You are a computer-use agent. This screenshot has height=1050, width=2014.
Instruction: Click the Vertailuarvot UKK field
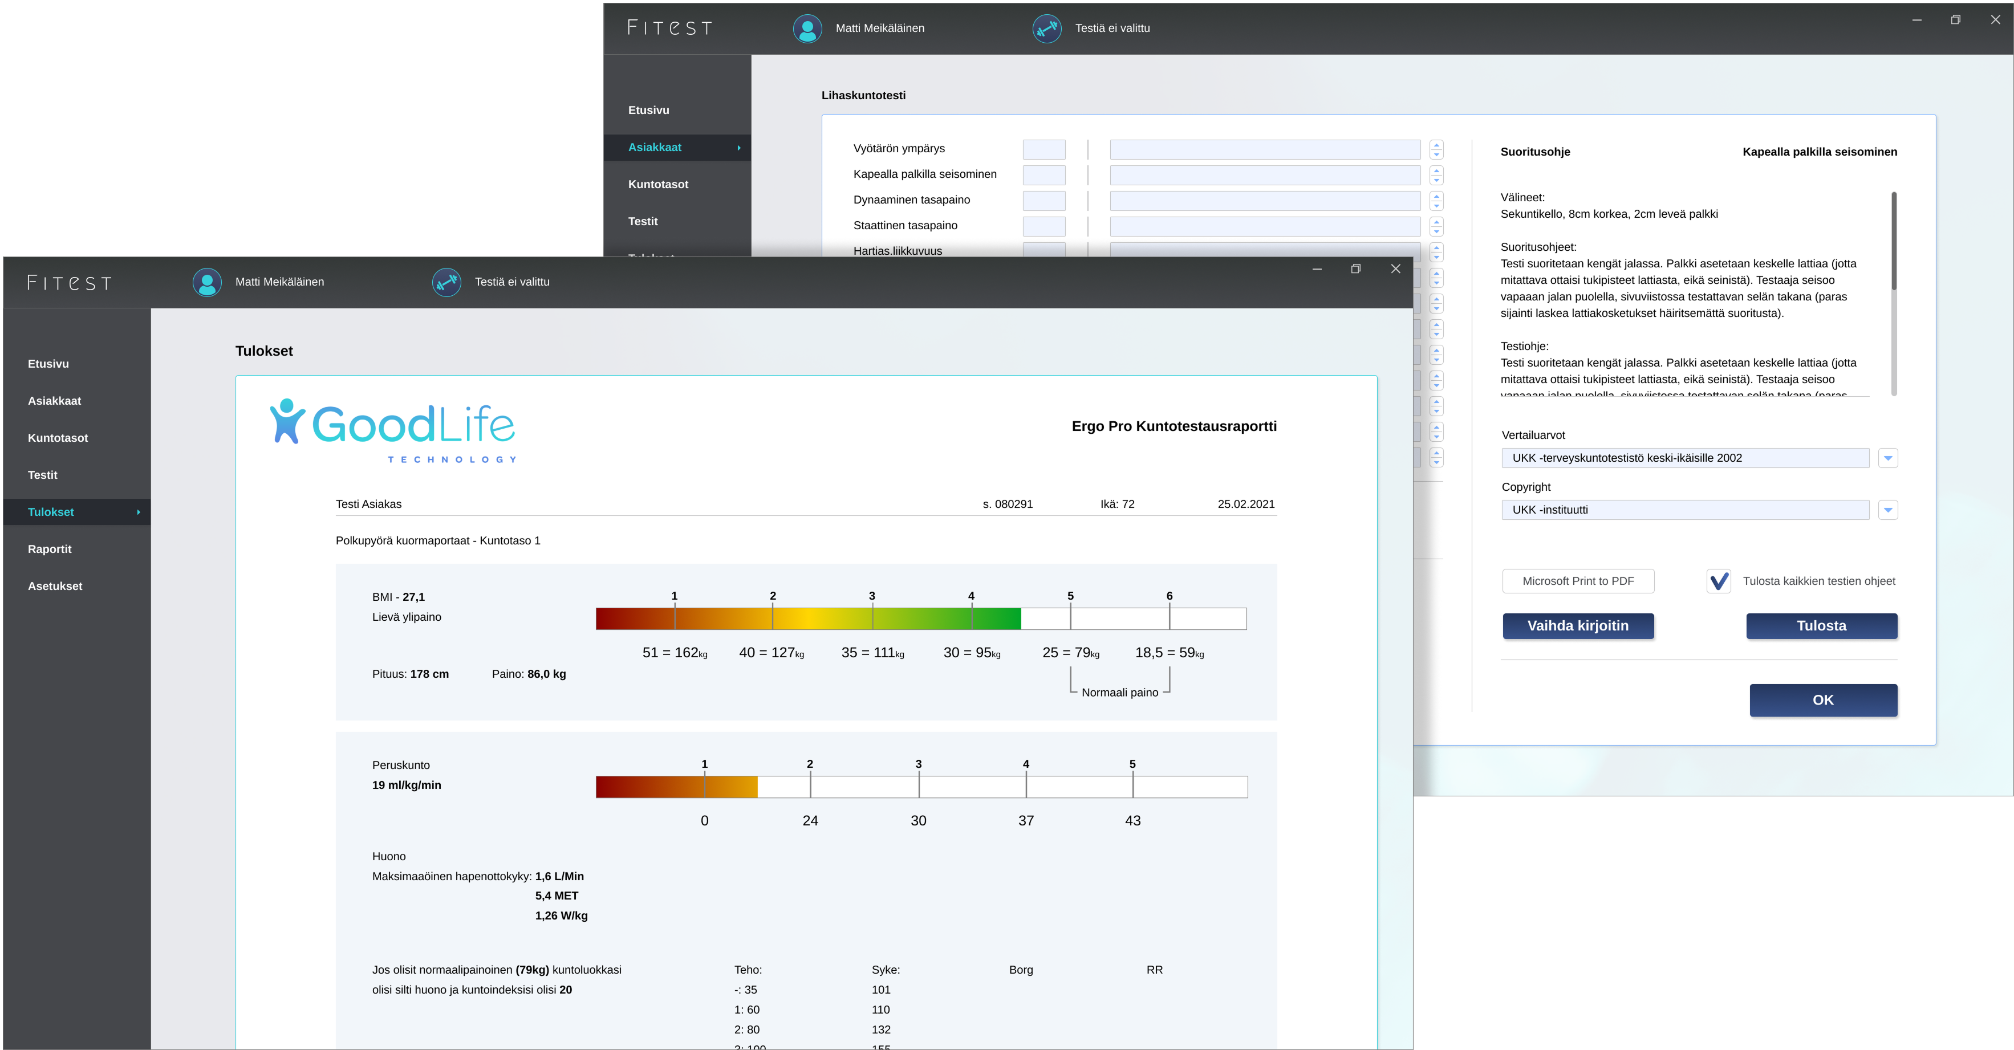1685,458
